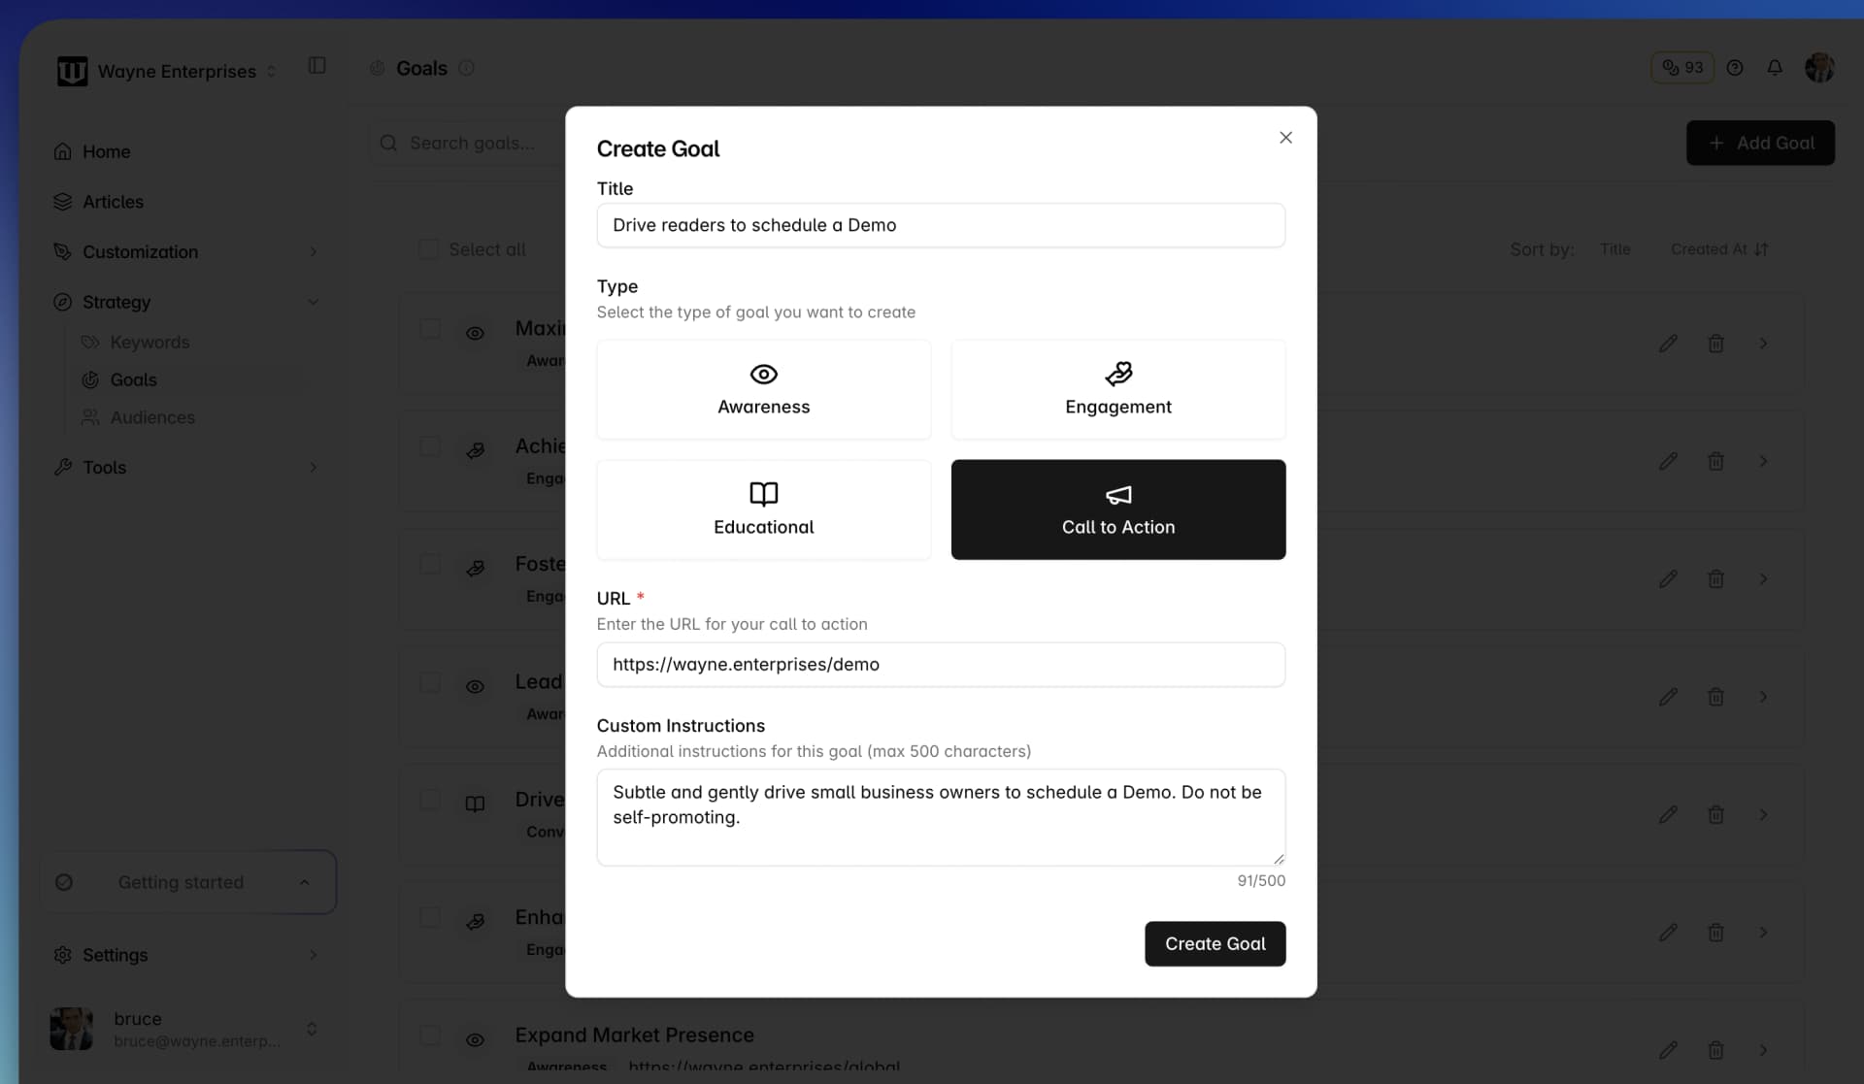This screenshot has height=1084, width=1864.
Task: Click the info icon beside Goals heading
Action: (466, 68)
